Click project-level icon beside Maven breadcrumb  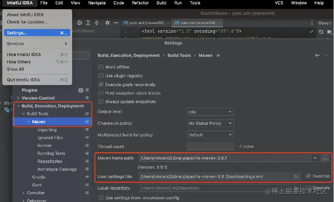pyautogui.click(x=218, y=56)
